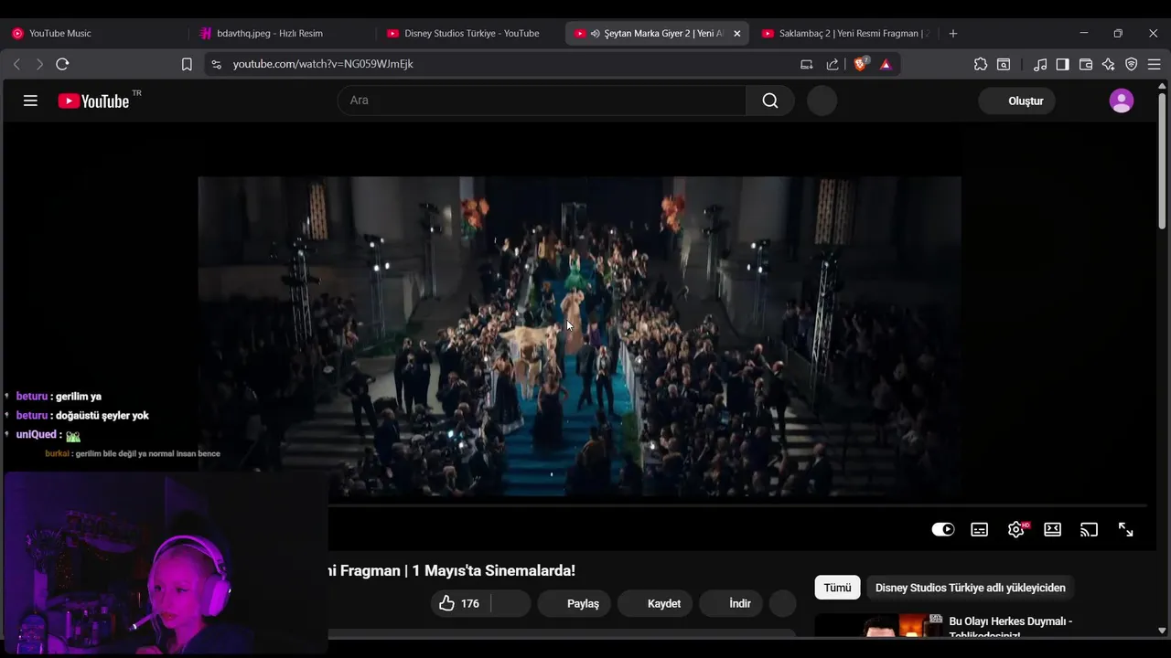Viewport: 1171px width, 658px height.
Task: Switch to Disney Studios Türkiye YouTube tab
Action: pyautogui.click(x=469, y=33)
